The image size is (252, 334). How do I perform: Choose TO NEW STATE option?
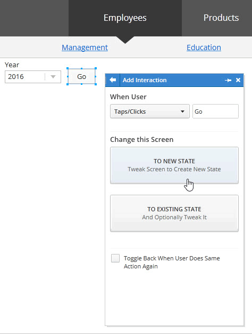pyautogui.click(x=174, y=165)
